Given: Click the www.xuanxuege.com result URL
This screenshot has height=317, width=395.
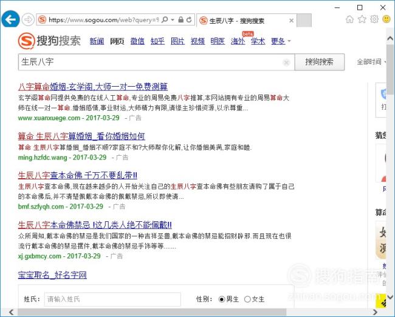Looking at the screenshot, I should pos(49,118).
